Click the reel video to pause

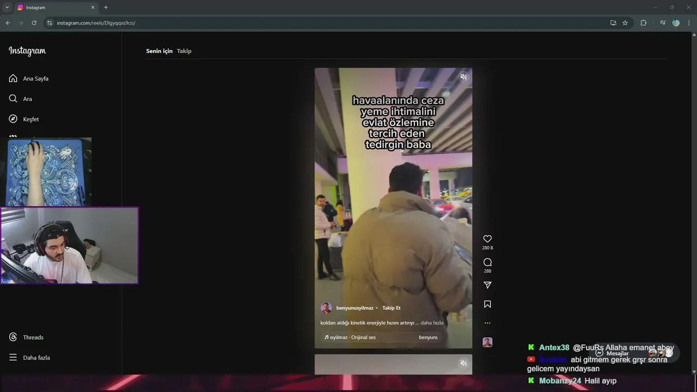393,208
